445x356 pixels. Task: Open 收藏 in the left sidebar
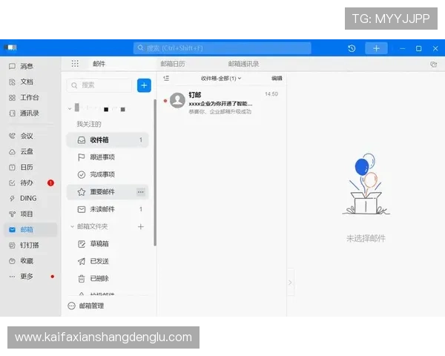(22, 261)
